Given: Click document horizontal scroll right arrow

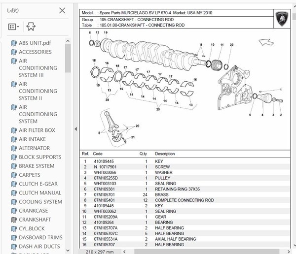Looking at the screenshot, I should pos(289,252).
